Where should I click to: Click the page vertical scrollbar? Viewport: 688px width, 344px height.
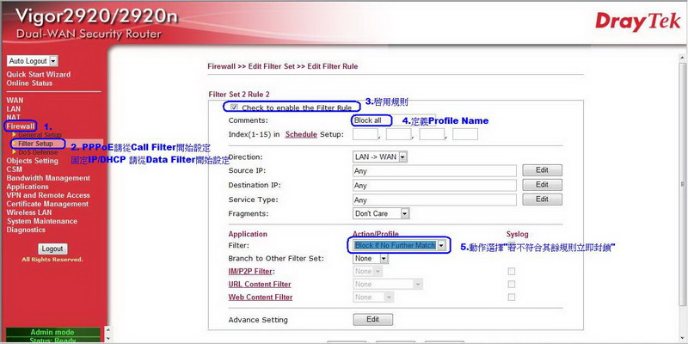click(682, 184)
